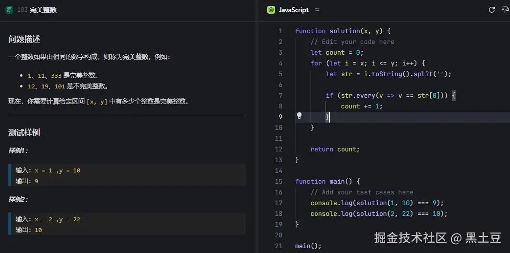This screenshot has height=253, width=510.
Task: Click the 问题描述 heading
Action: (x=24, y=40)
